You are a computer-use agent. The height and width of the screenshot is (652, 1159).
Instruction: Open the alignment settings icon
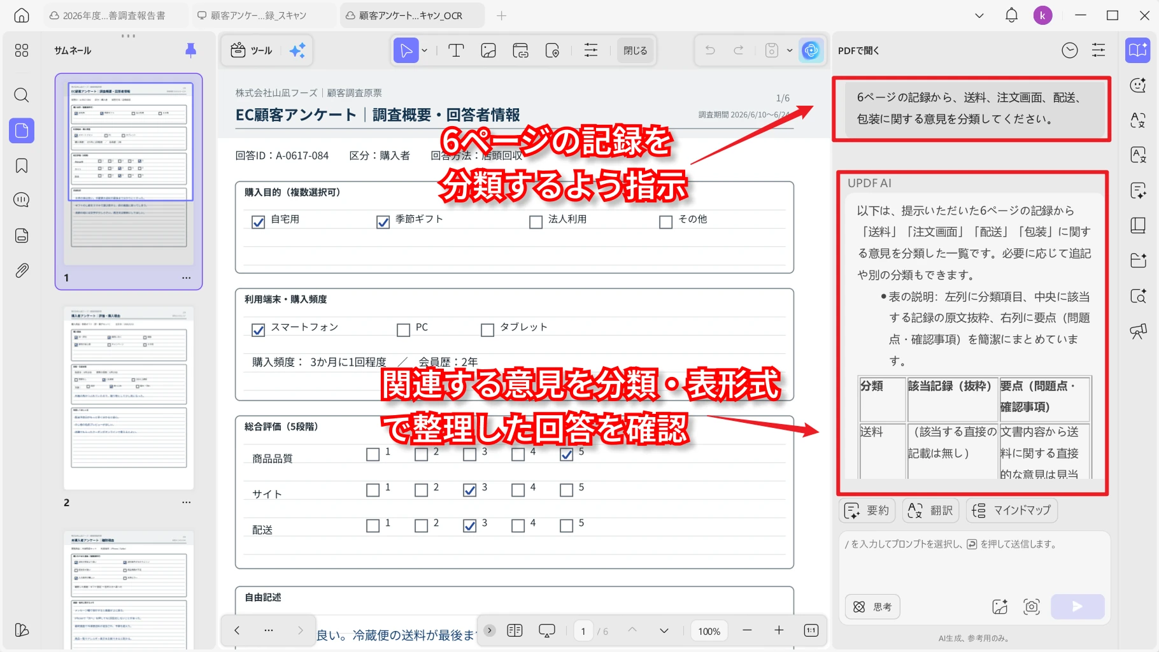[x=591, y=50]
